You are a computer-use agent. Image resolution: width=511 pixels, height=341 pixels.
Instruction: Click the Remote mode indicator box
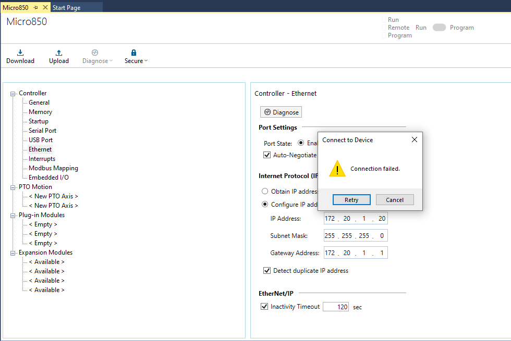384,28
